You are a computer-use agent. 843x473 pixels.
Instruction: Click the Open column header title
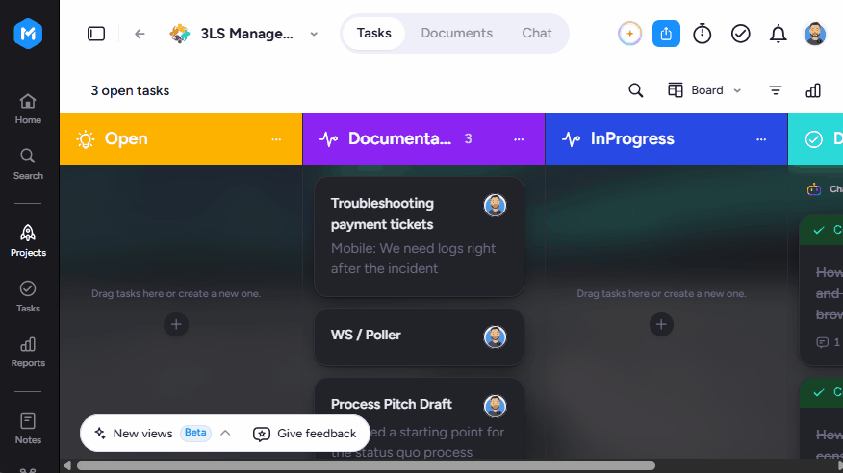pyautogui.click(x=126, y=138)
